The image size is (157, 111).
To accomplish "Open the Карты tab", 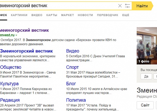I will [52, 15].
